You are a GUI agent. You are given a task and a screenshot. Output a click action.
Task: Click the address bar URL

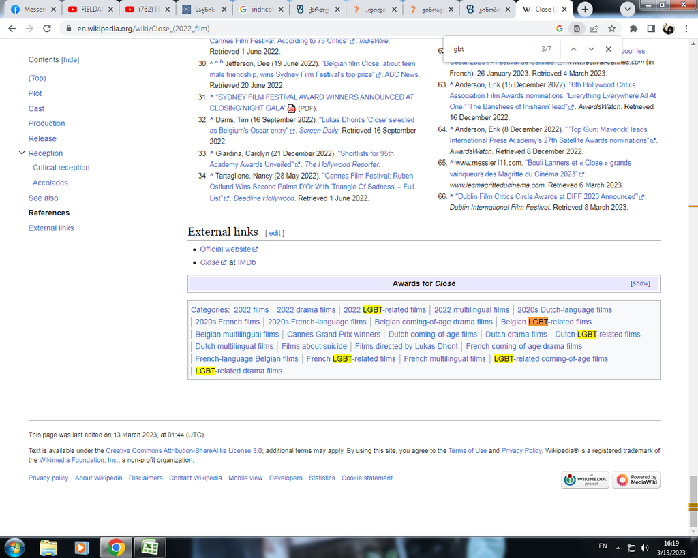click(143, 29)
